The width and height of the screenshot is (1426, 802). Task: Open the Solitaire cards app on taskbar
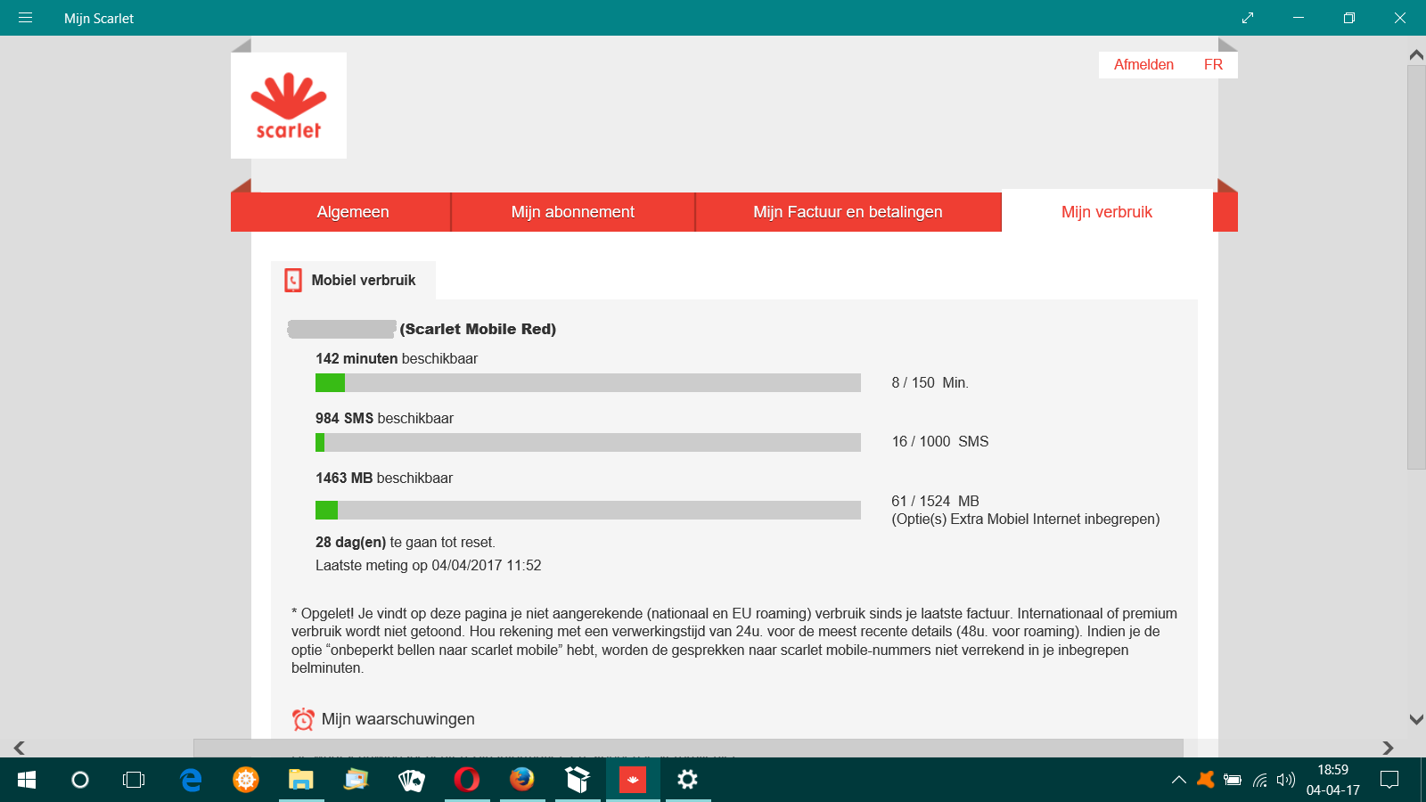tap(412, 780)
